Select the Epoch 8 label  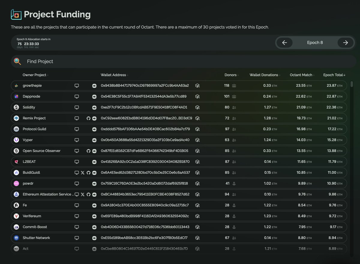point(315,43)
